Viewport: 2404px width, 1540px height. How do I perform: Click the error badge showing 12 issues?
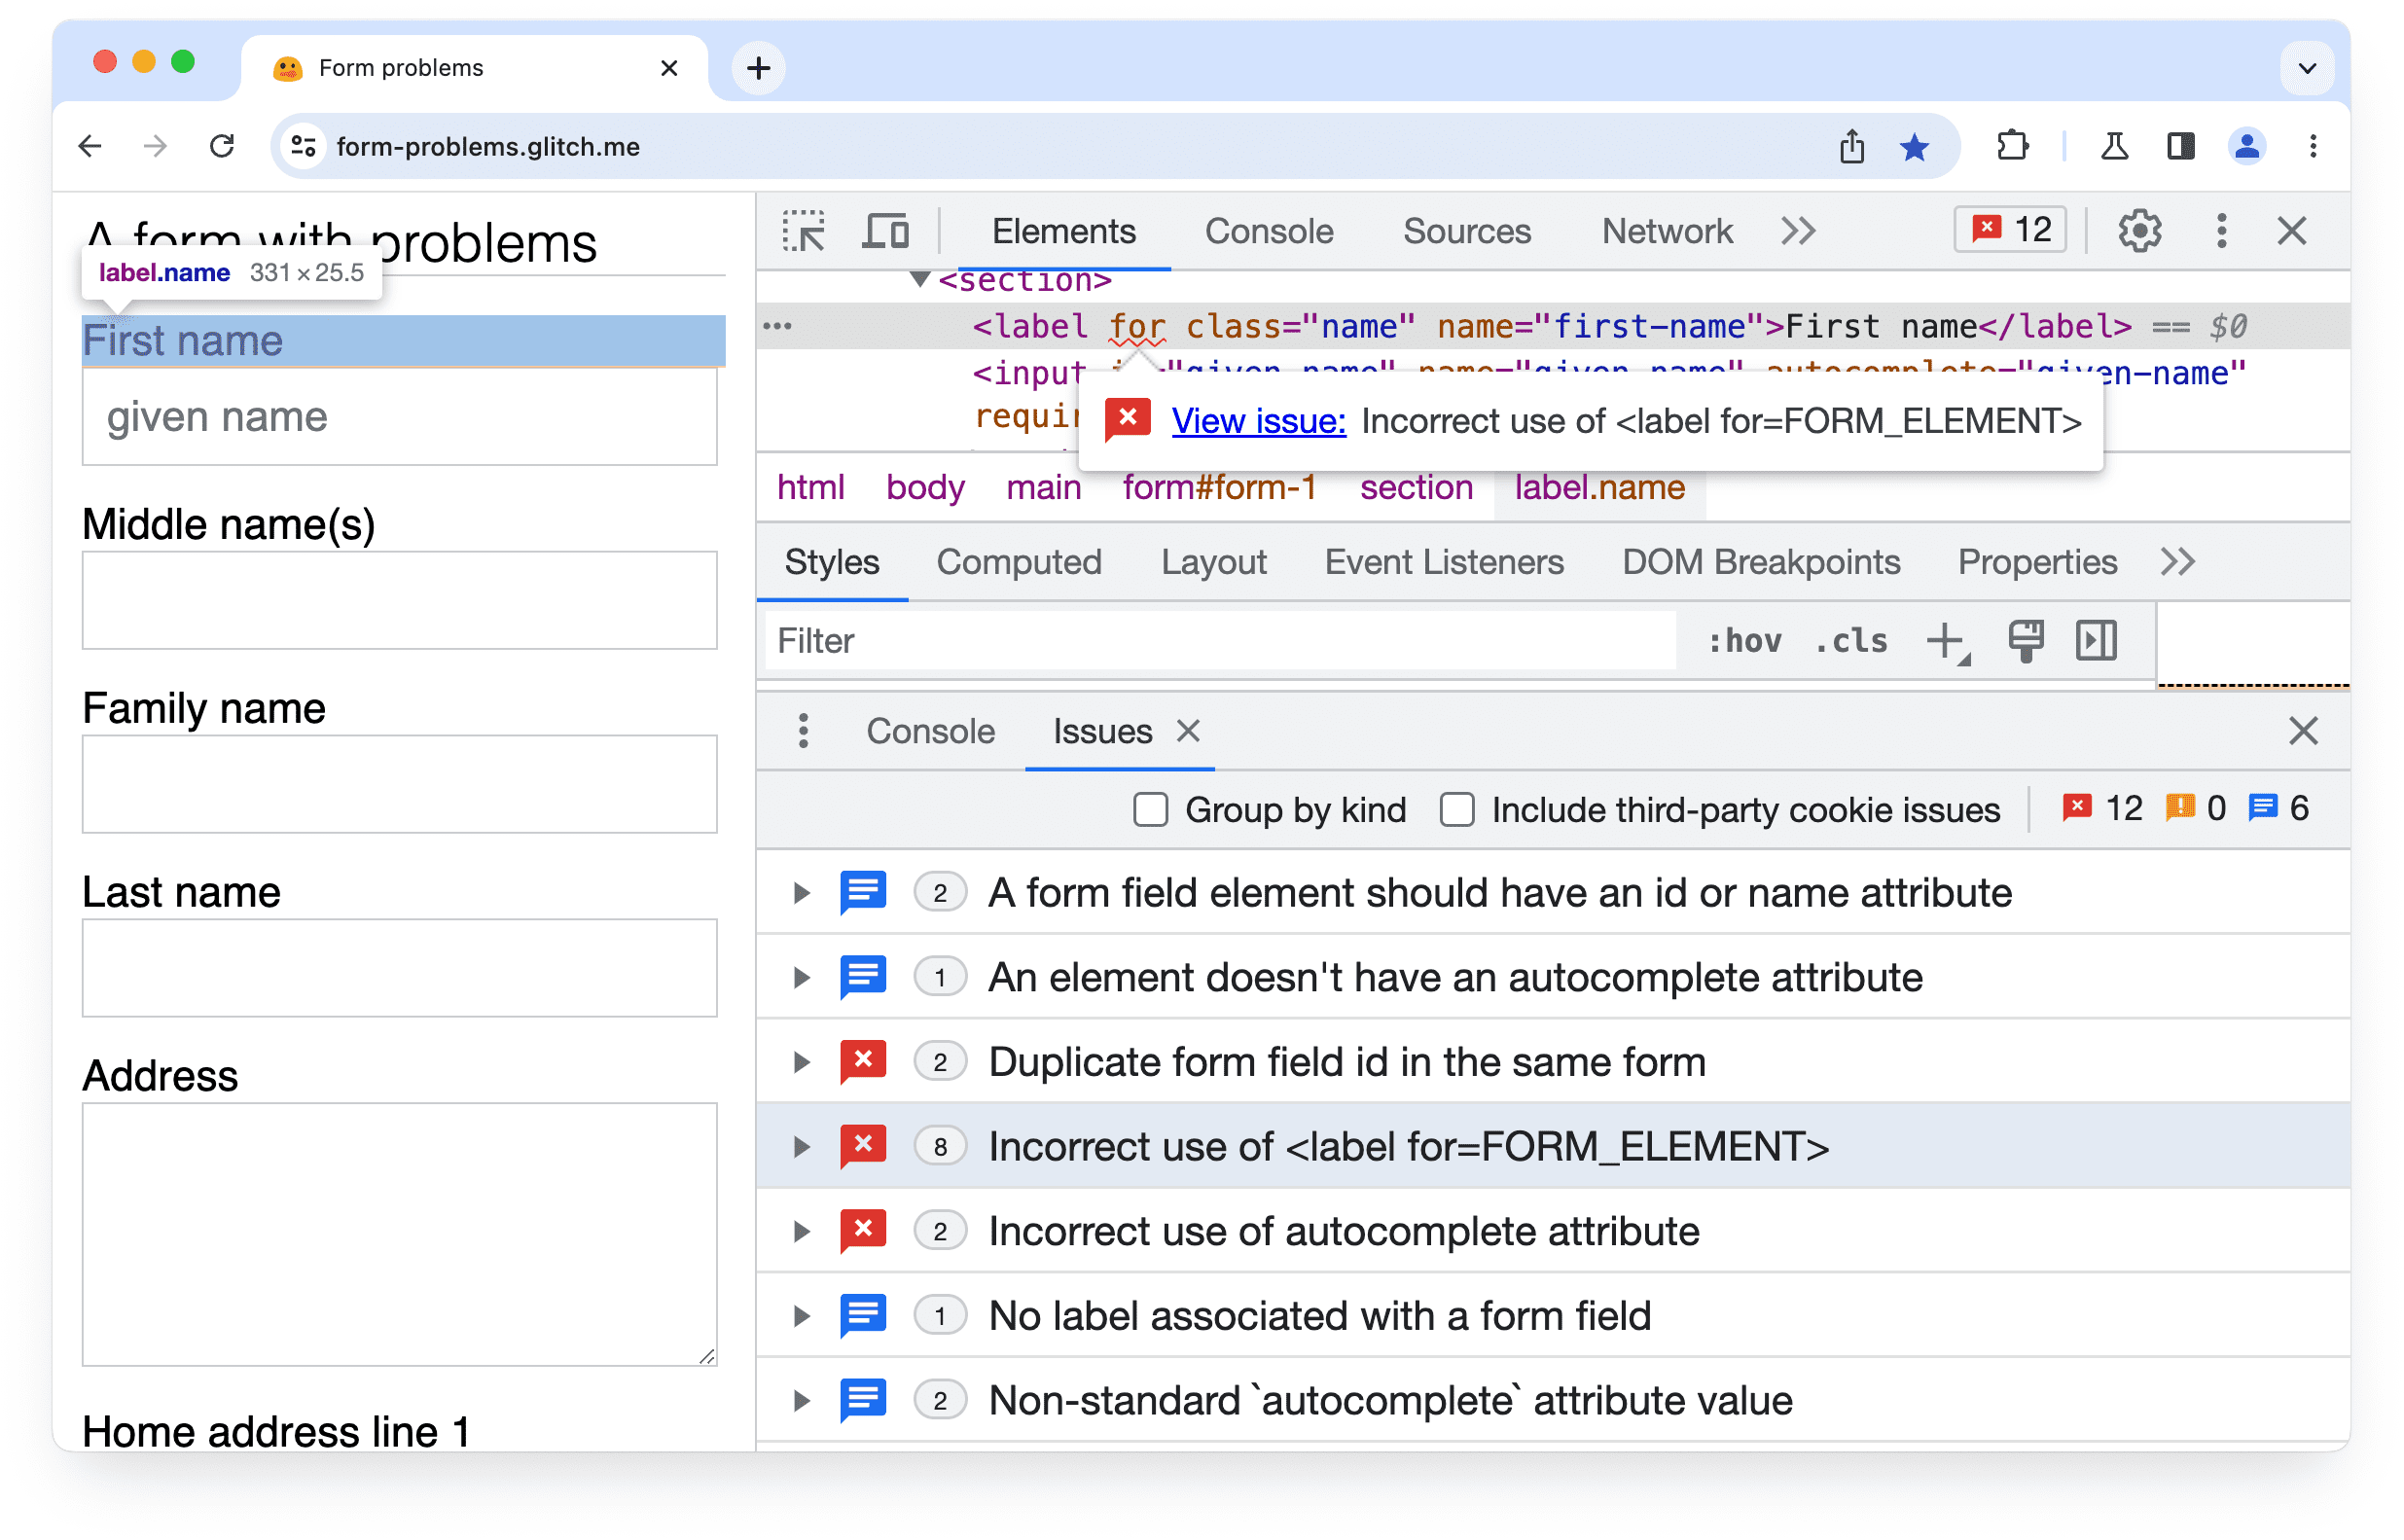pyautogui.click(x=2012, y=230)
